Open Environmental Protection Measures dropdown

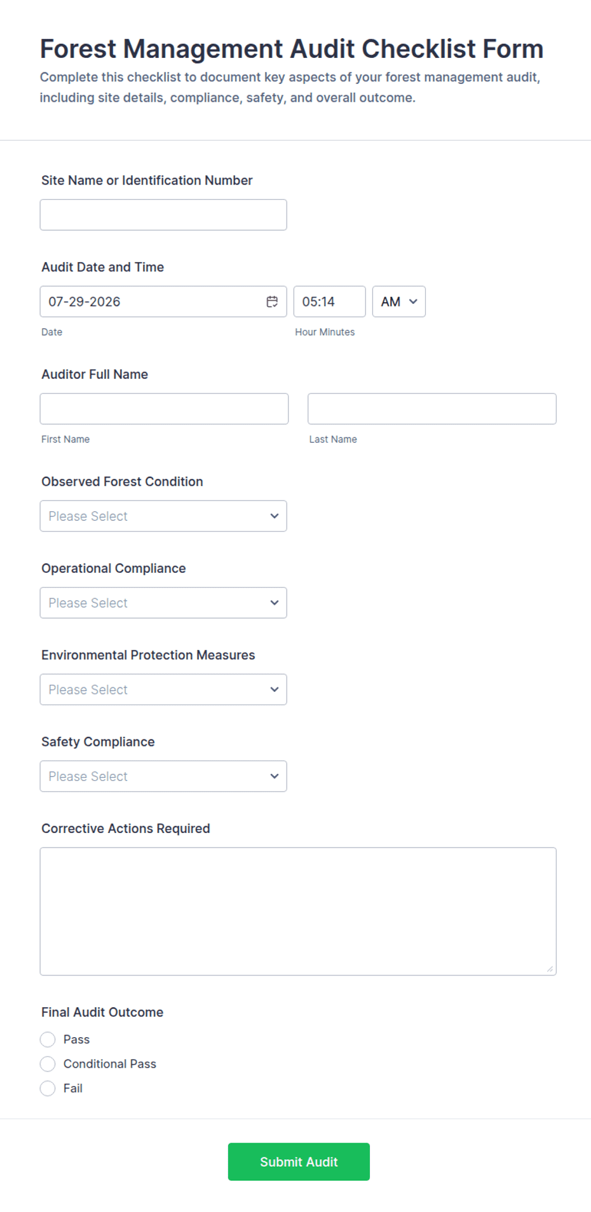click(x=163, y=689)
